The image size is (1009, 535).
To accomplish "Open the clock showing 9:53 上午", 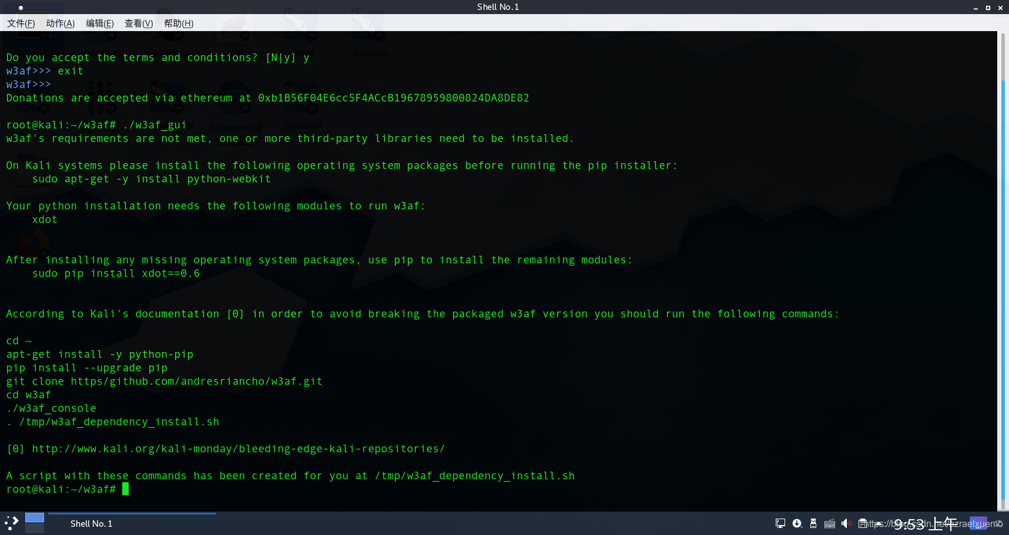I will pos(925,524).
